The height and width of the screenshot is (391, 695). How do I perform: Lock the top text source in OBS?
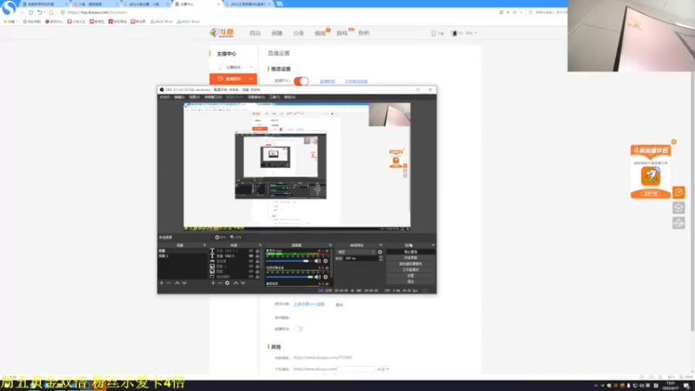257,251
